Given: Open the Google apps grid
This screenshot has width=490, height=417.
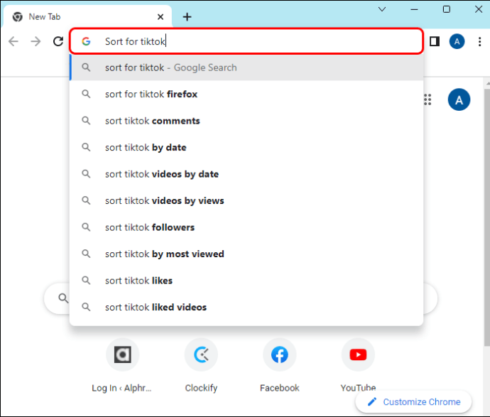Looking at the screenshot, I should 428,100.
